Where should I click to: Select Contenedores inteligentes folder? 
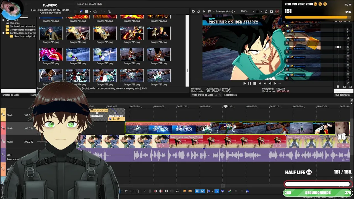pyautogui.click(x=21, y=30)
